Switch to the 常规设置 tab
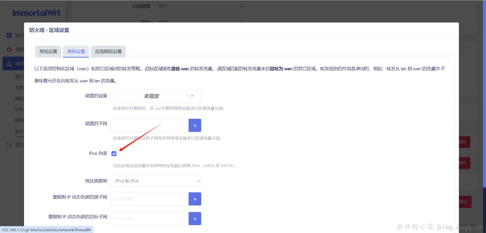Image resolution: width=486 pixels, height=233 pixels. [x=48, y=51]
